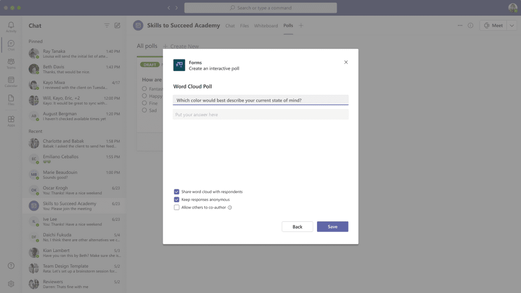
Task: Click the new chat compose icon
Action: click(117, 26)
